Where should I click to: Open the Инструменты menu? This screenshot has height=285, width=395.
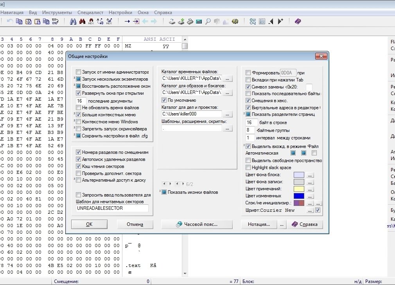tap(57, 13)
